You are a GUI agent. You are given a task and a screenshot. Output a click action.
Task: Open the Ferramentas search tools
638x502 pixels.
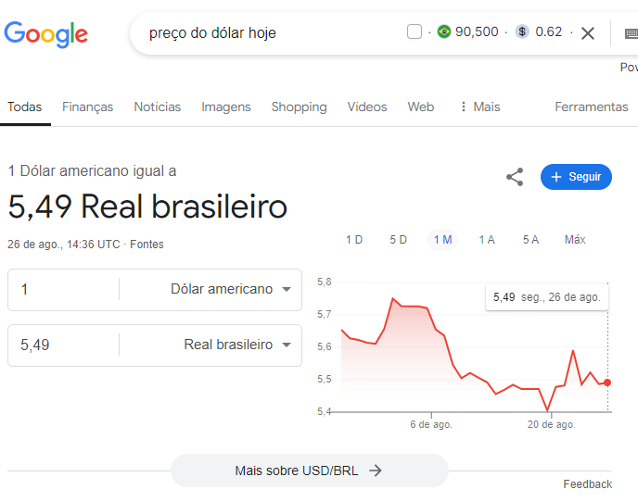pyautogui.click(x=592, y=107)
